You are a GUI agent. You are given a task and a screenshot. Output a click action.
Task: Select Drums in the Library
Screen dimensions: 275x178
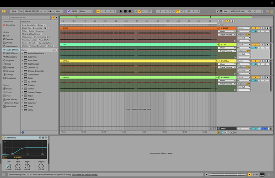point(9,42)
